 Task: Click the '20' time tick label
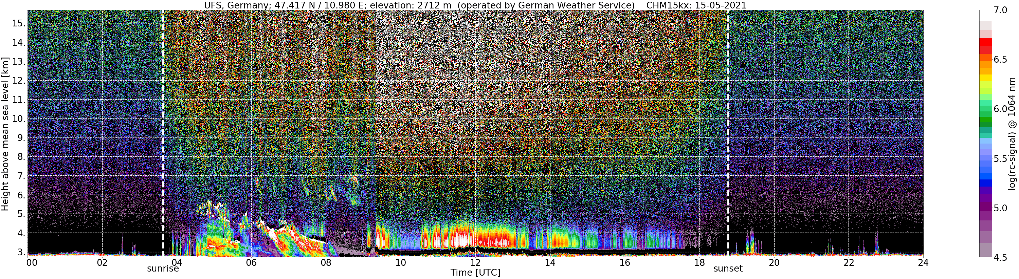click(774, 263)
